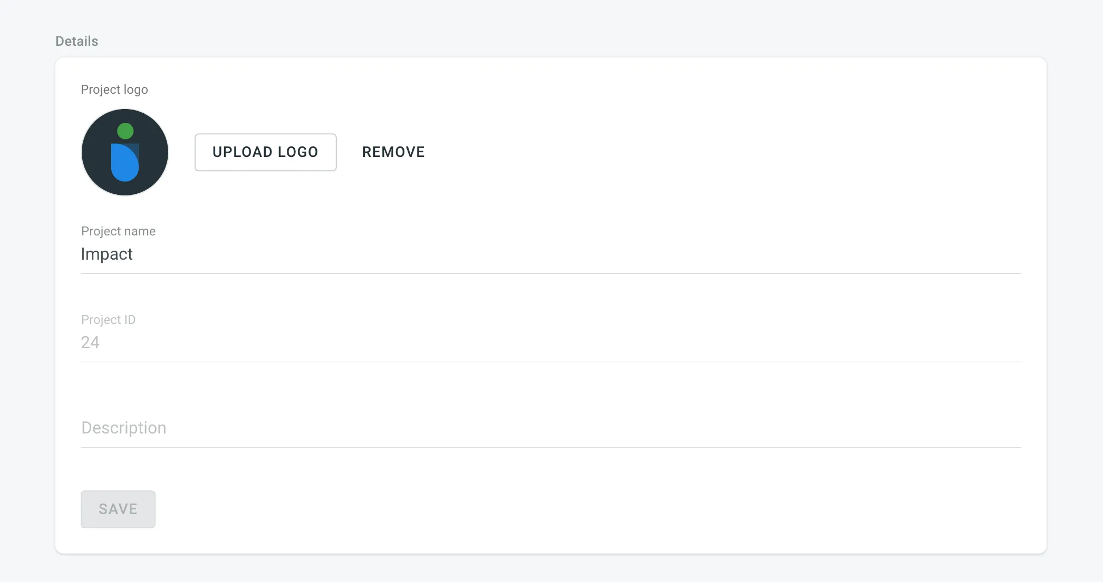Click the Description placeholder text
Screen dimensions: 1103x582
(123, 428)
